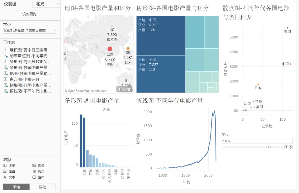The image size is (299, 193).
Task: Click the 中国 point in the scatter plot
Action: click(x=290, y=64)
